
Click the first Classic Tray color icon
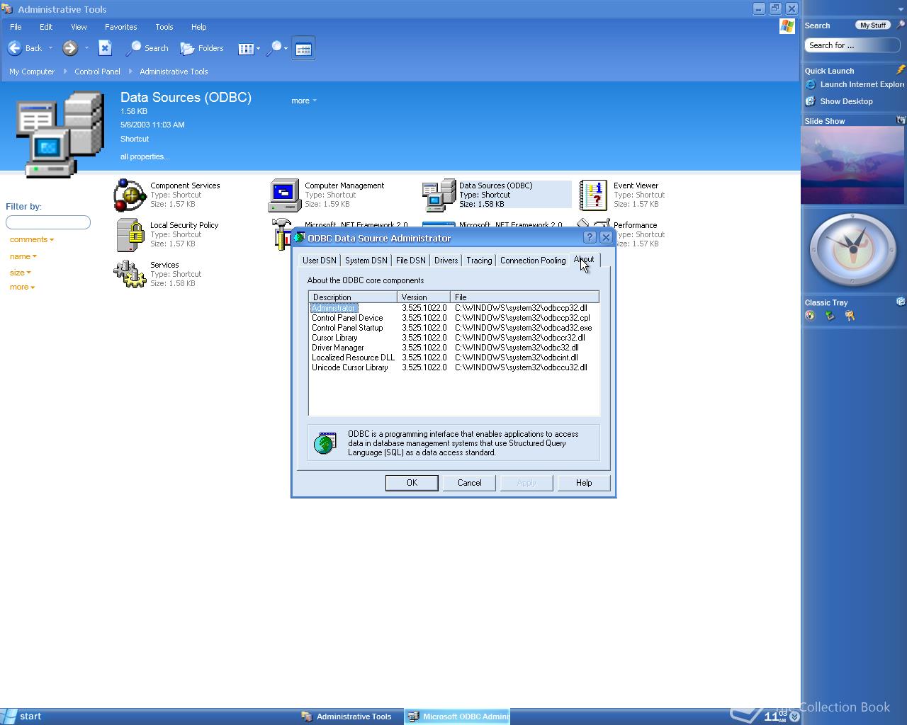(x=810, y=316)
